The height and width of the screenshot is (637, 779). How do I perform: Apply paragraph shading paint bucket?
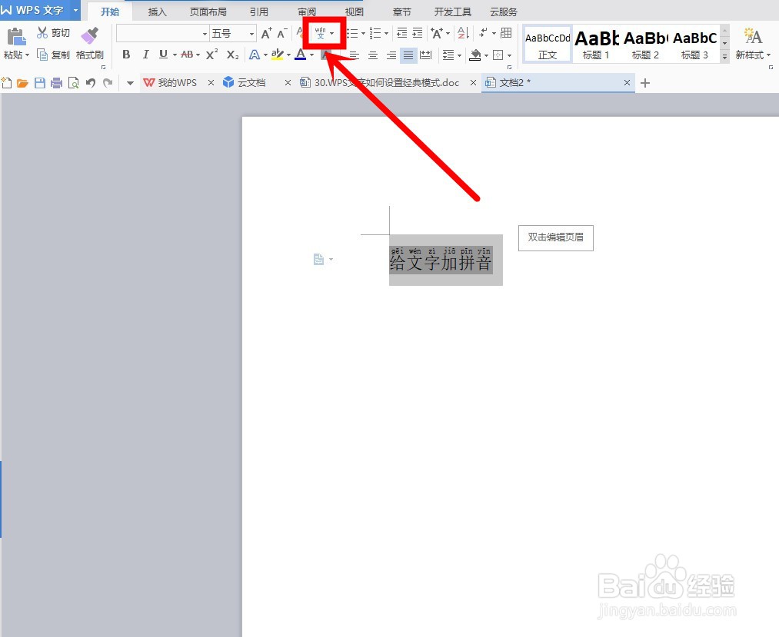475,55
